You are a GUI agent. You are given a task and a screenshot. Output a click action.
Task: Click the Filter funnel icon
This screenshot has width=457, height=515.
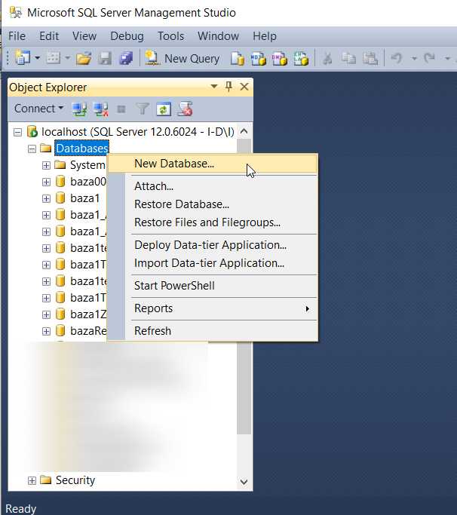pos(142,109)
